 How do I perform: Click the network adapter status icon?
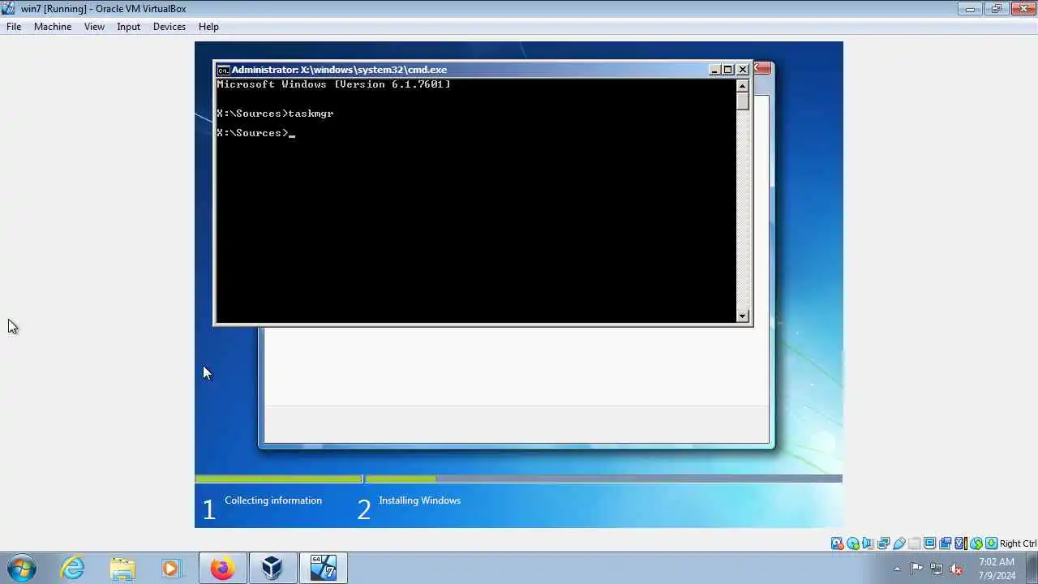click(883, 543)
